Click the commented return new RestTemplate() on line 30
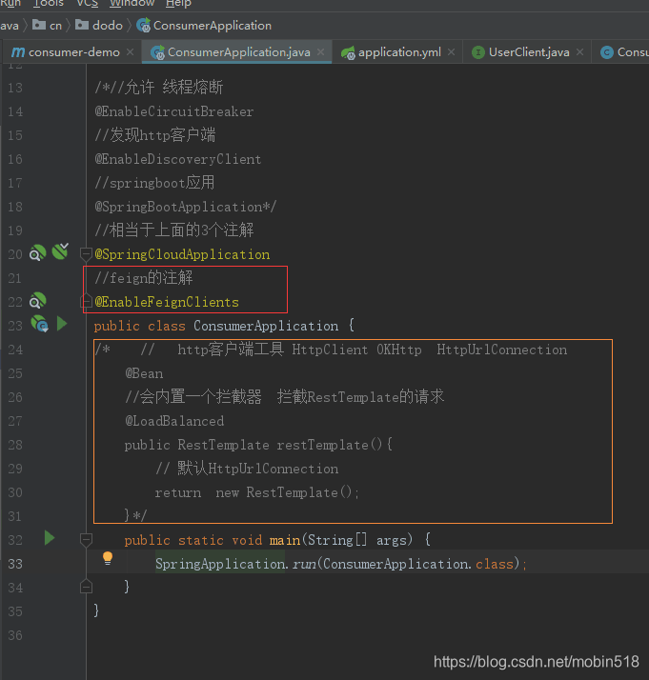 [256, 492]
